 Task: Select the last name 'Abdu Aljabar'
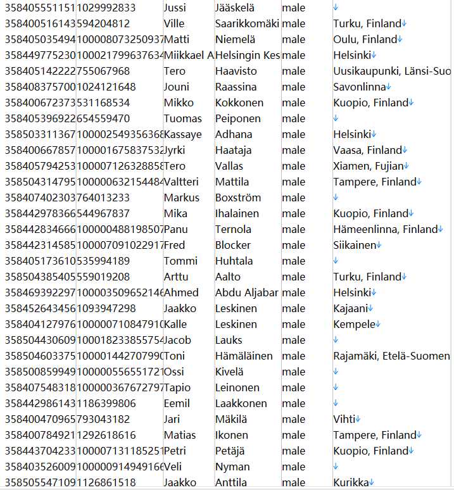click(x=247, y=292)
